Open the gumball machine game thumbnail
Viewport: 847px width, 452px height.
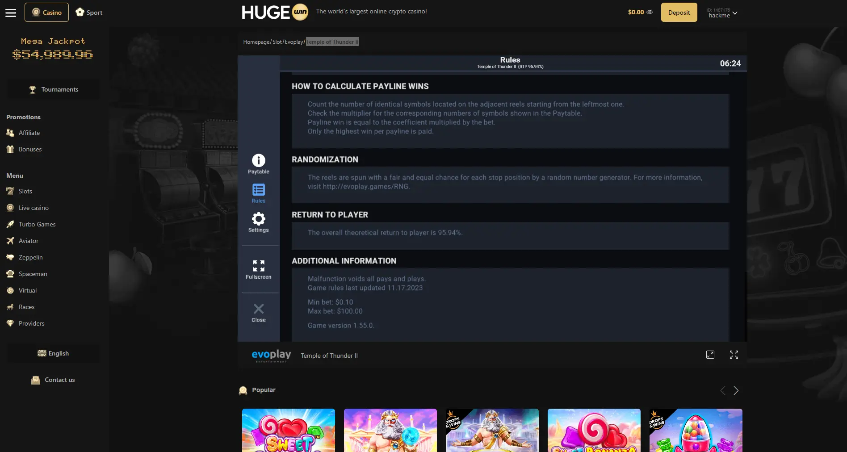pyautogui.click(x=696, y=430)
